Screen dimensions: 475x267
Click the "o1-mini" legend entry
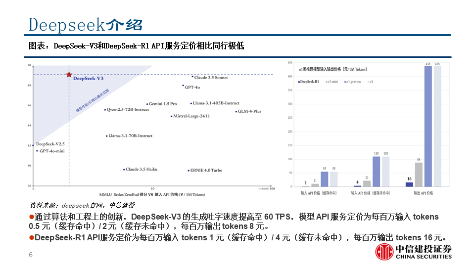coord(332,82)
